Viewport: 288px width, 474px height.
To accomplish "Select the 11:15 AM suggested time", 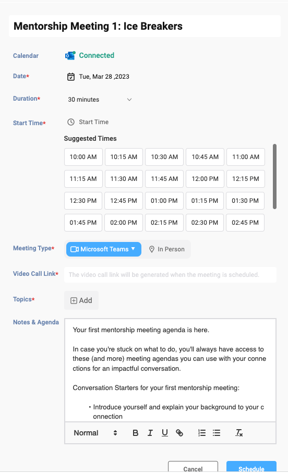I will tap(83, 179).
